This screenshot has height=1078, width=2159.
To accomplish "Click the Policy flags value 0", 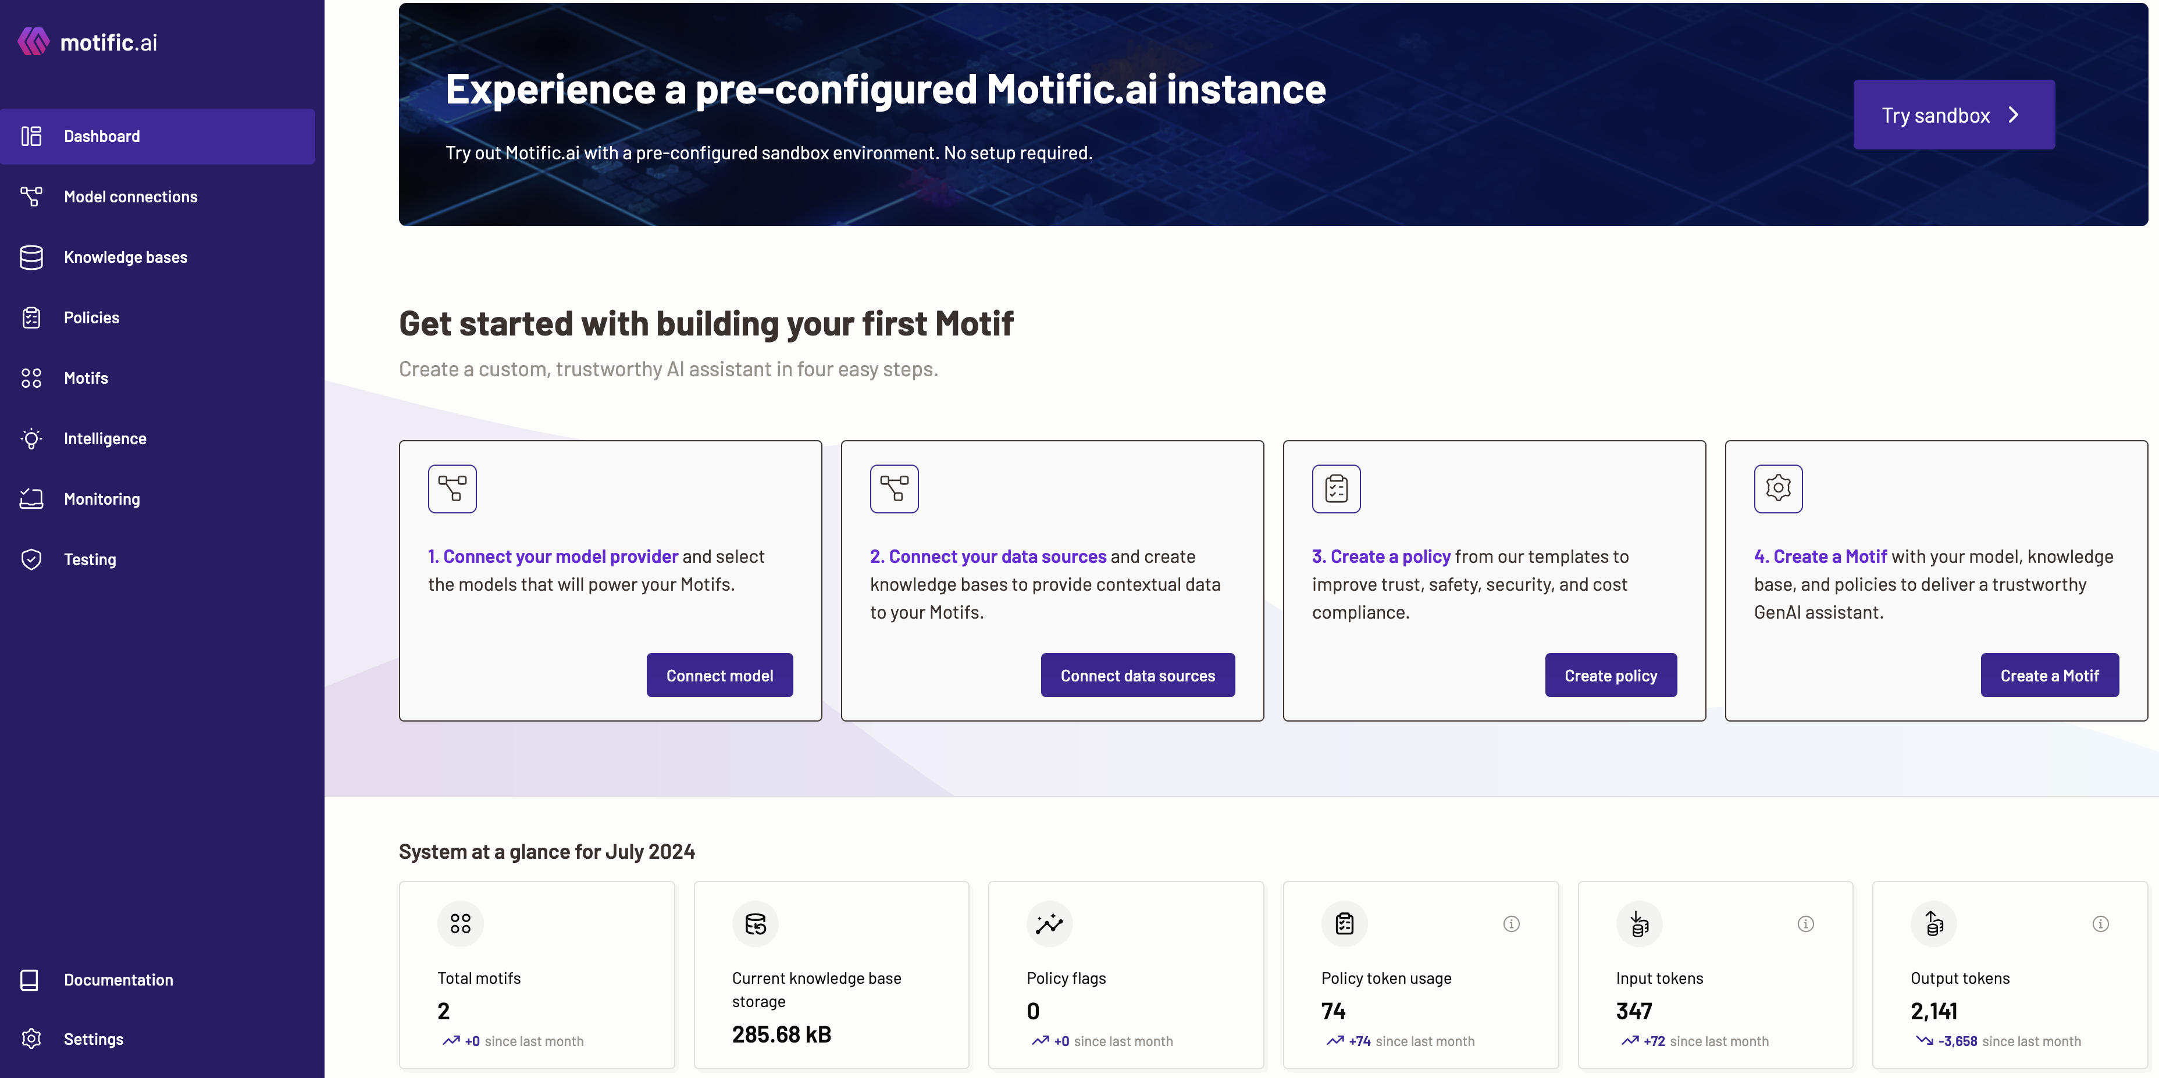I will coord(1032,1011).
